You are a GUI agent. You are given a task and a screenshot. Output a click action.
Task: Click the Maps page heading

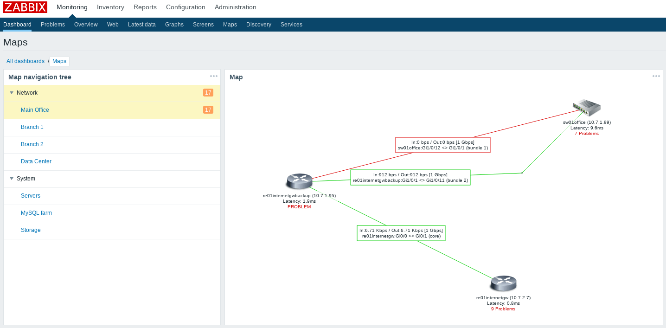pyautogui.click(x=15, y=42)
